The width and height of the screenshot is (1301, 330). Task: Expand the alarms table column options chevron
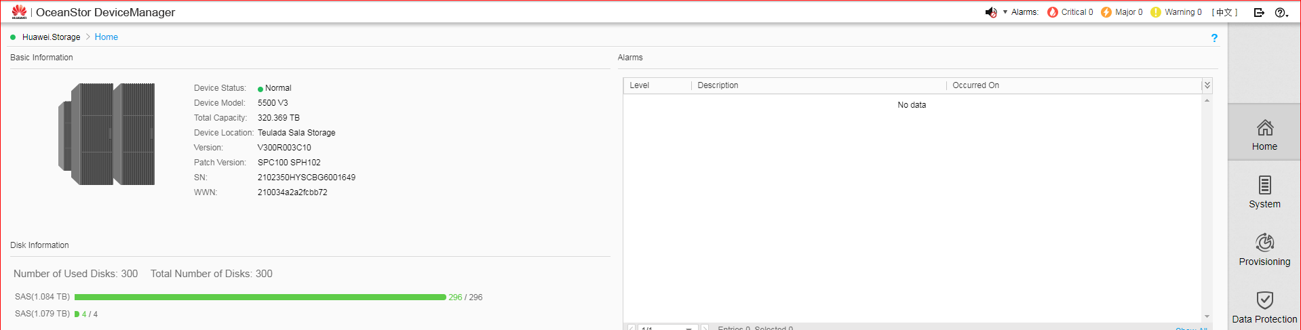[1207, 85]
